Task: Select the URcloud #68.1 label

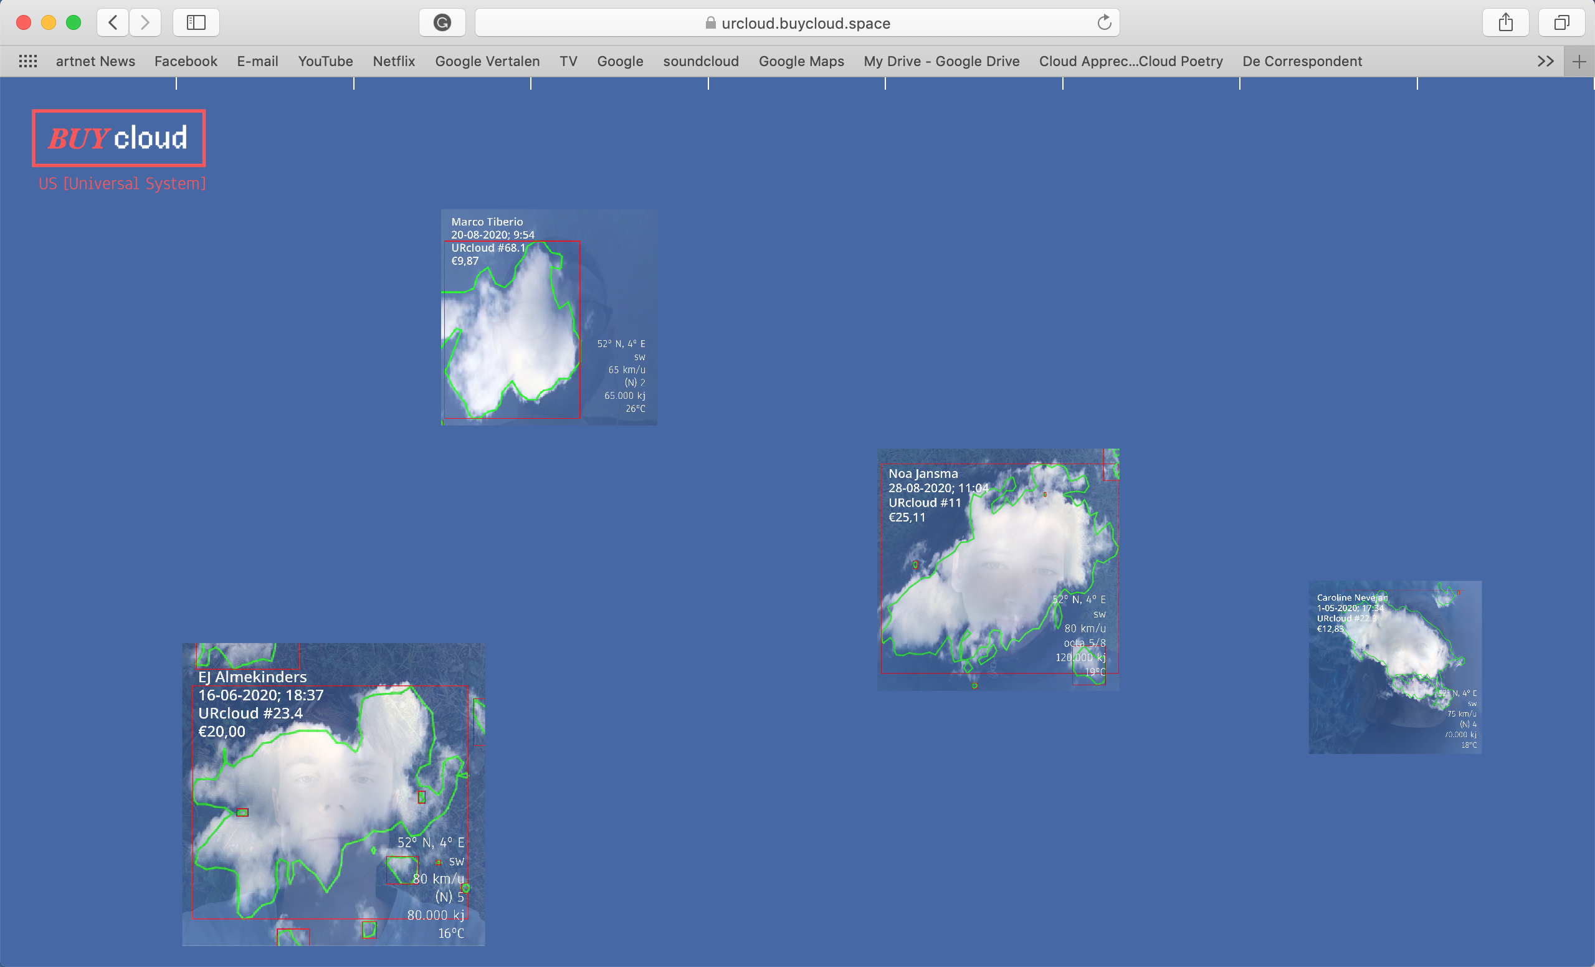Action: pos(488,248)
